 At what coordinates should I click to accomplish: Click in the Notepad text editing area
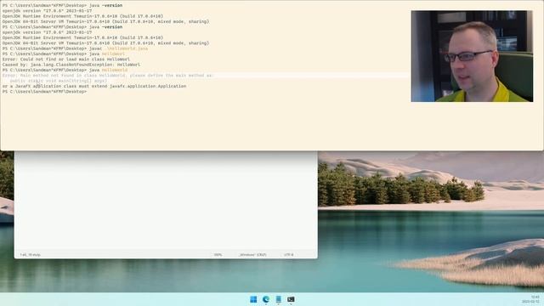[x=166, y=201]
